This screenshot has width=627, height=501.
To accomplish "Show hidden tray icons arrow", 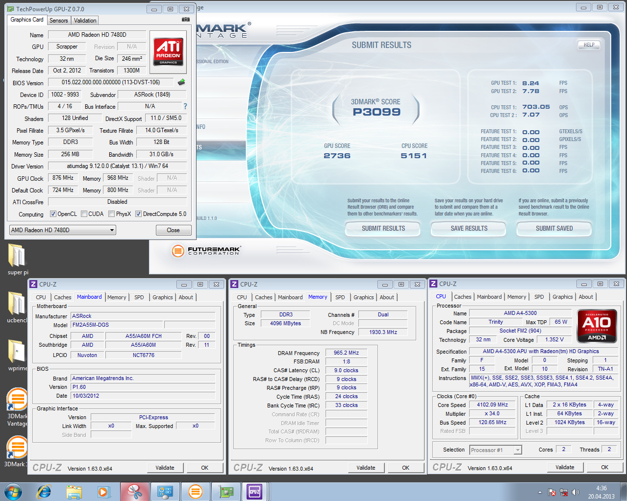I will point(540,492).
